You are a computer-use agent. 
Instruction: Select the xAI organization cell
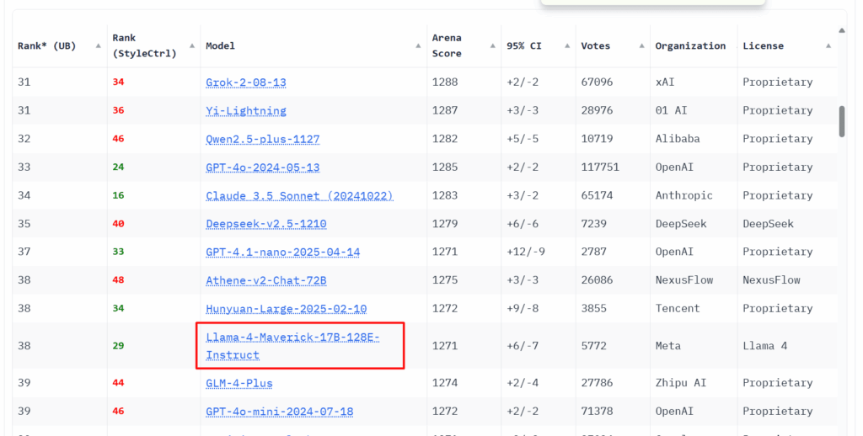point(664,82)
